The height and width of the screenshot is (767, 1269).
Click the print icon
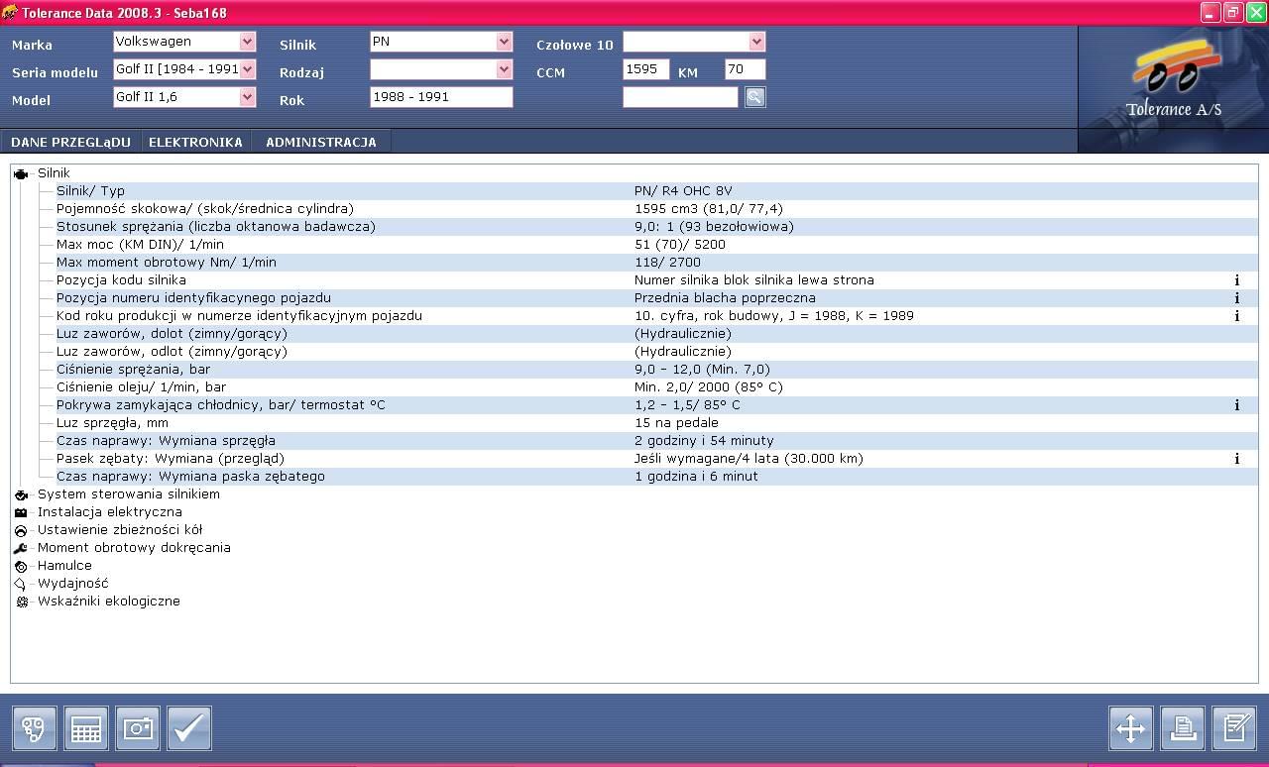(1183, 728)
